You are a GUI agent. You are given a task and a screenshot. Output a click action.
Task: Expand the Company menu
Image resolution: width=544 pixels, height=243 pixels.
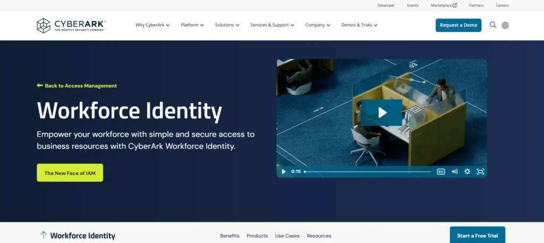click(x=318, y=25)
